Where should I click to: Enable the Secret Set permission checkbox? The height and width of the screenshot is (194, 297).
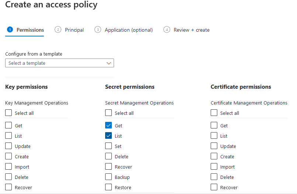point(108,146)
